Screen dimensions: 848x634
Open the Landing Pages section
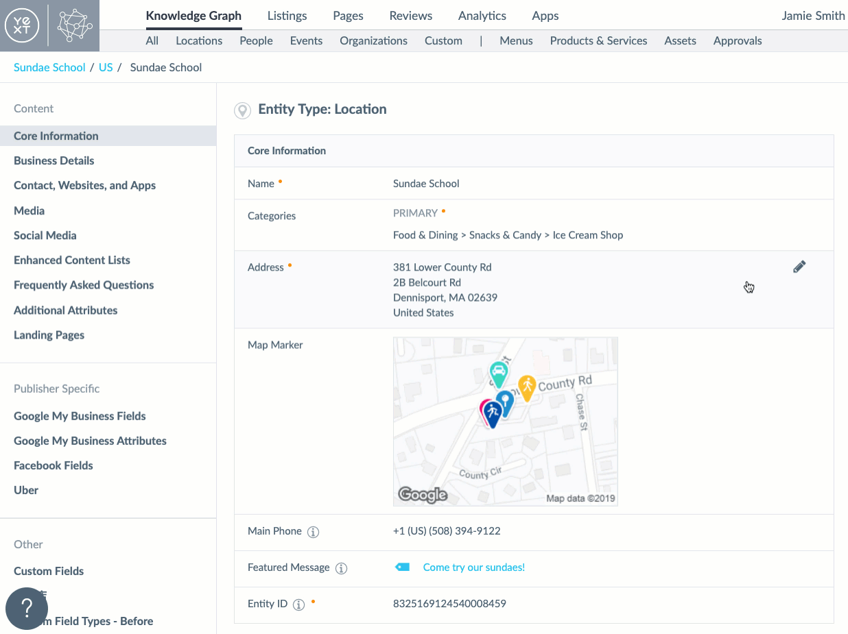(x=49, y=335)
